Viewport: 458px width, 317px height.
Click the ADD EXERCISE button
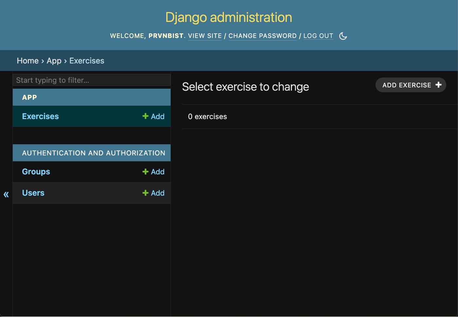(x=411, y=85)
